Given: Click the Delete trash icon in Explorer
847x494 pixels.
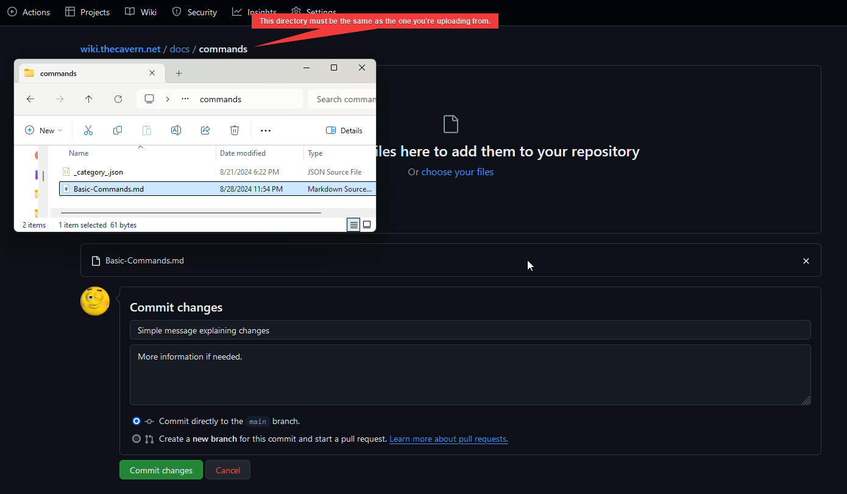Looking at the screenshot, I should click(x=235, y=130).
